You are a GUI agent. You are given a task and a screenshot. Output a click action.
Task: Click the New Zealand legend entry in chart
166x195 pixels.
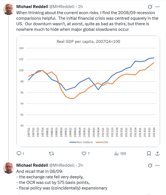click(81, 142)
